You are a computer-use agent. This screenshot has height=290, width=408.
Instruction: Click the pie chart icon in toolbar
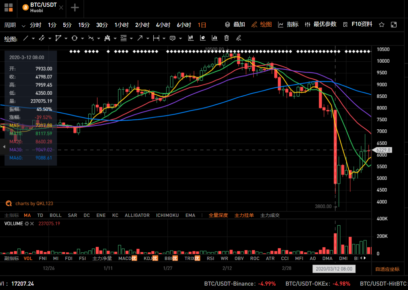(203, 38)
